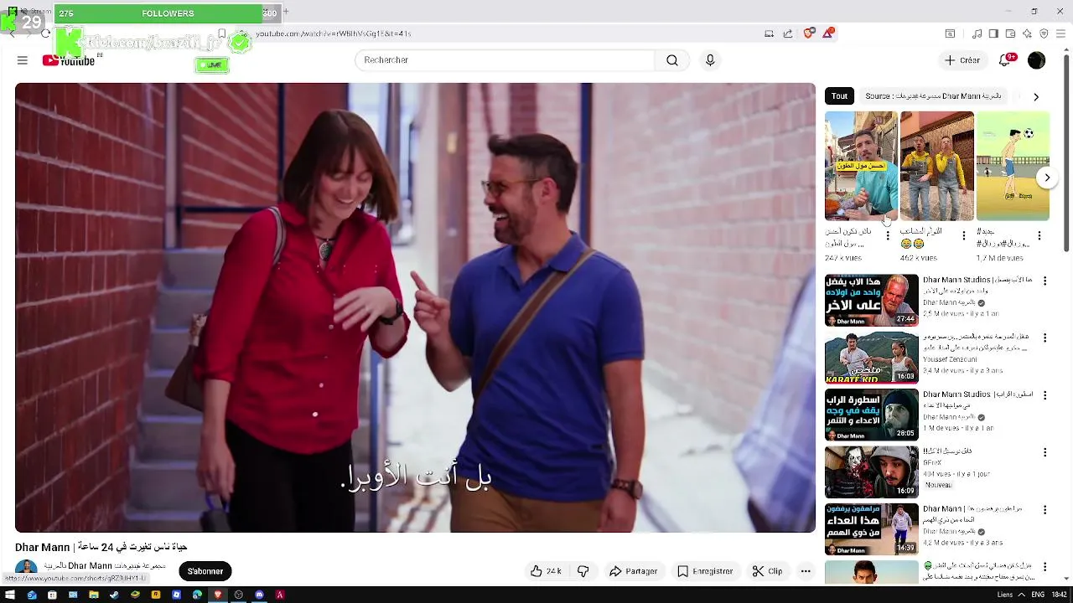Viewport: 1073px width, 603px height.
Task: Show next Shorts with the arrow button
Action: click(x=1047, y=178)
